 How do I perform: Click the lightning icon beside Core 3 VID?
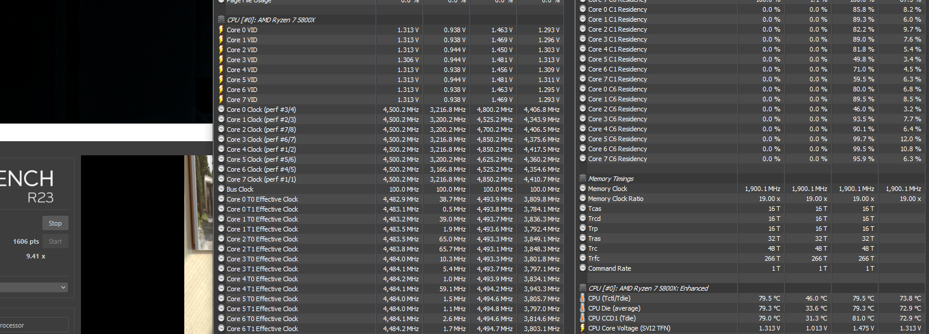tap(221, 60)
